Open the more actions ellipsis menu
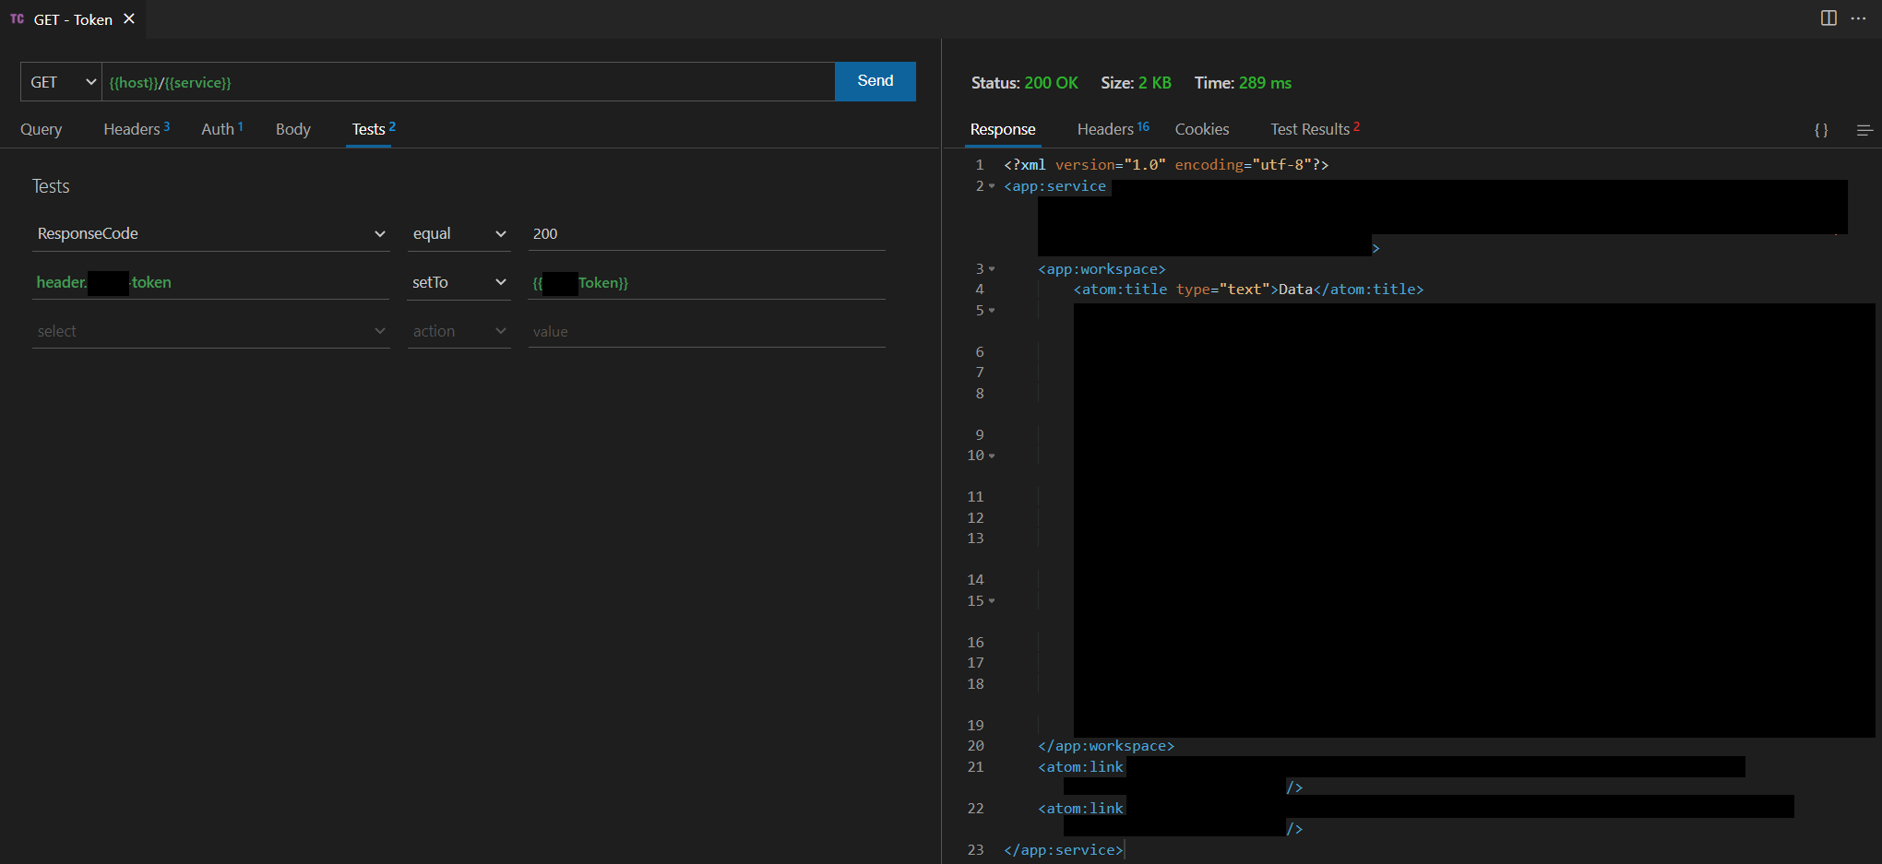Screen dimensions: 1882x864 [x=1859, y=18]
